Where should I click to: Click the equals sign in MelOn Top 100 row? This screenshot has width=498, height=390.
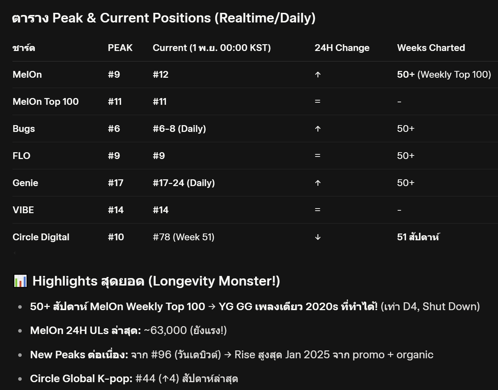[317, 102]
